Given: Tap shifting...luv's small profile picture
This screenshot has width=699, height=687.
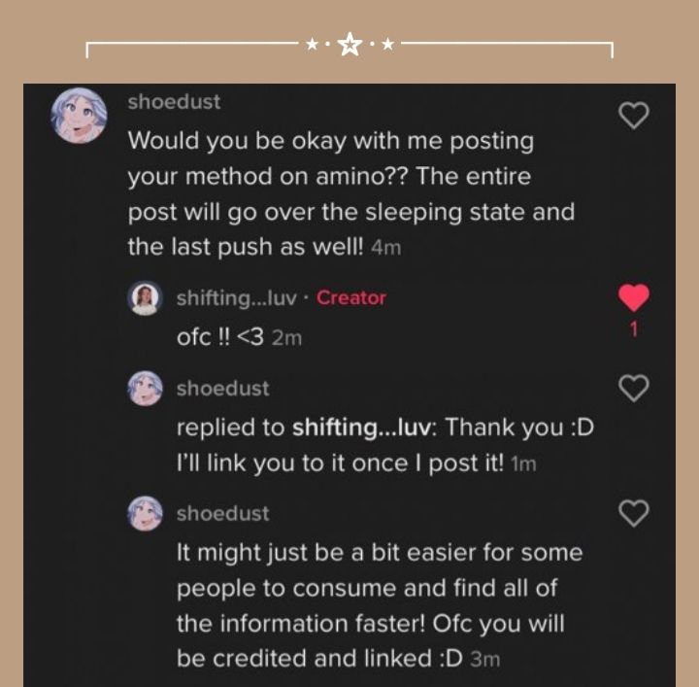Looking at the screenshot, I should pos(145,298).
